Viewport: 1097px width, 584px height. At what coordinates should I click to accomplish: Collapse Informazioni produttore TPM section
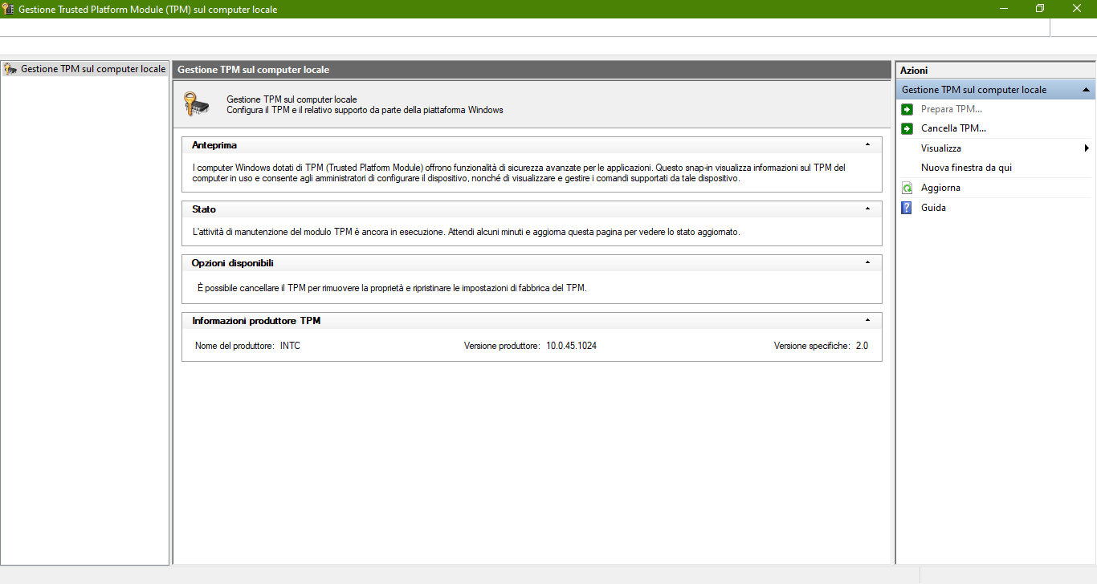pos(867,321)
